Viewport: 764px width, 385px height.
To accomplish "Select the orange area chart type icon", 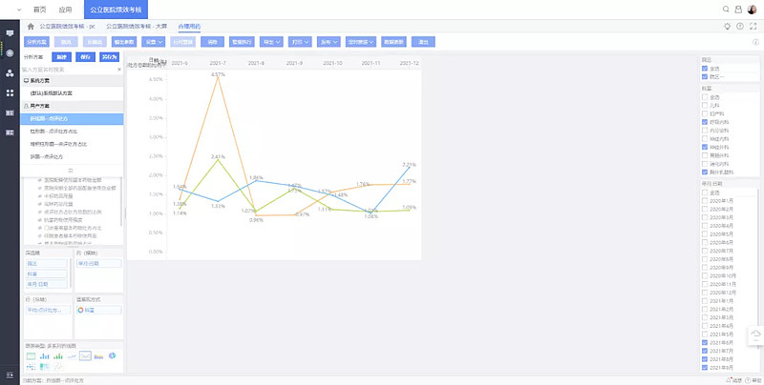I will (x=99, y=355).
